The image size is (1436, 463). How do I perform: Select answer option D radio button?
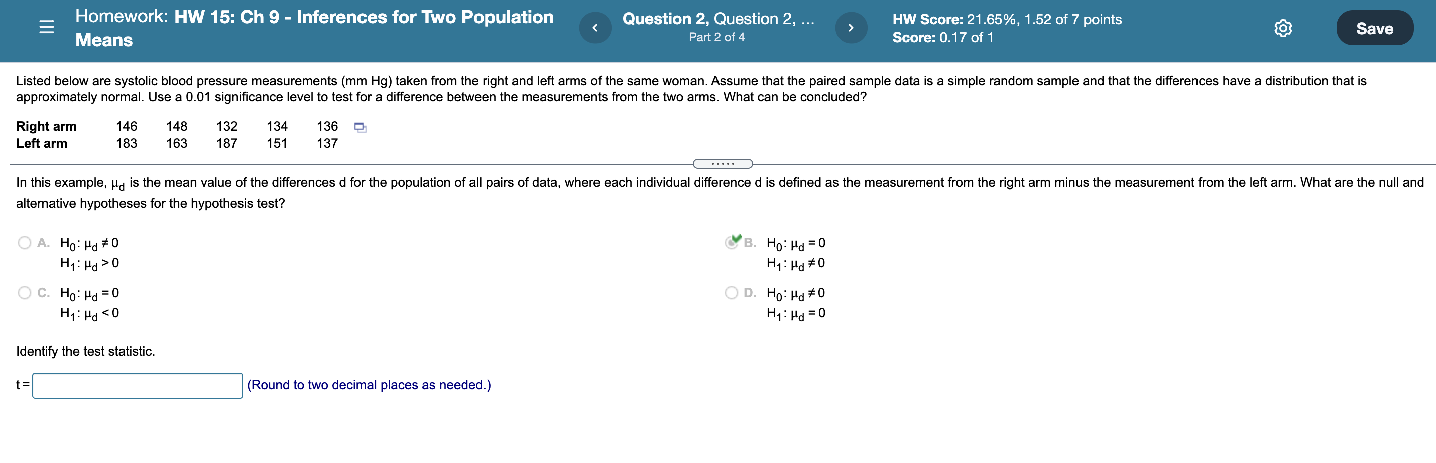click(x=731, y=292)
